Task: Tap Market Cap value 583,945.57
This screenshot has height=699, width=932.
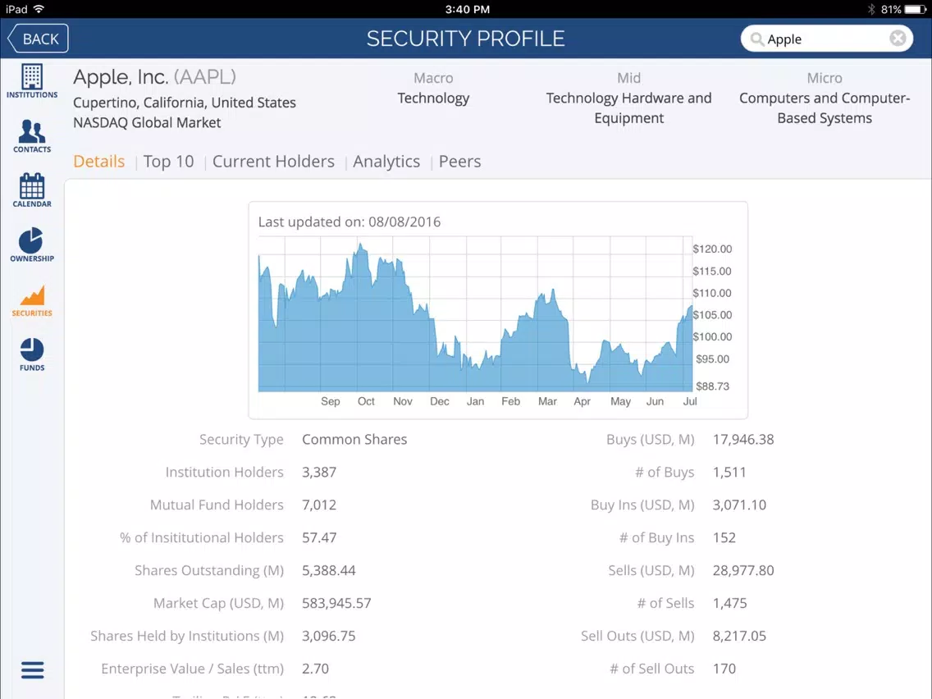Action: (x=336, y=603)
